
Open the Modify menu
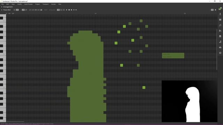pos(20,4)
